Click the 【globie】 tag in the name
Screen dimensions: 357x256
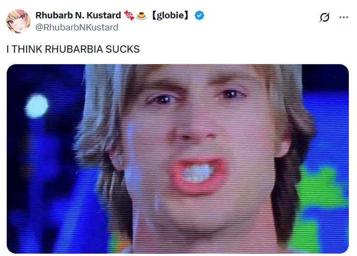point(171,15)
